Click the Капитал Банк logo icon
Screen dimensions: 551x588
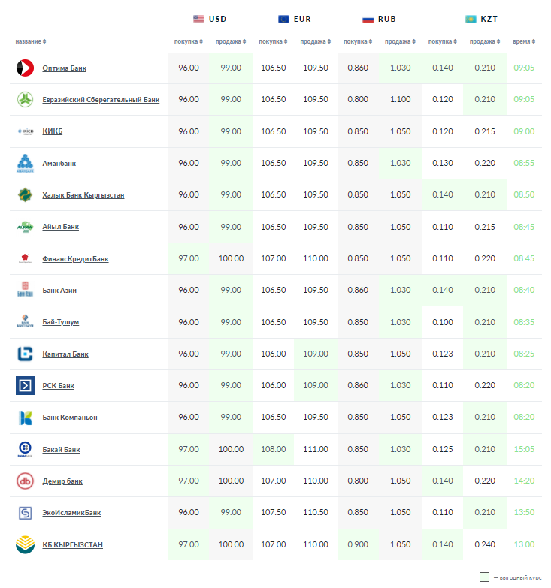25,354
